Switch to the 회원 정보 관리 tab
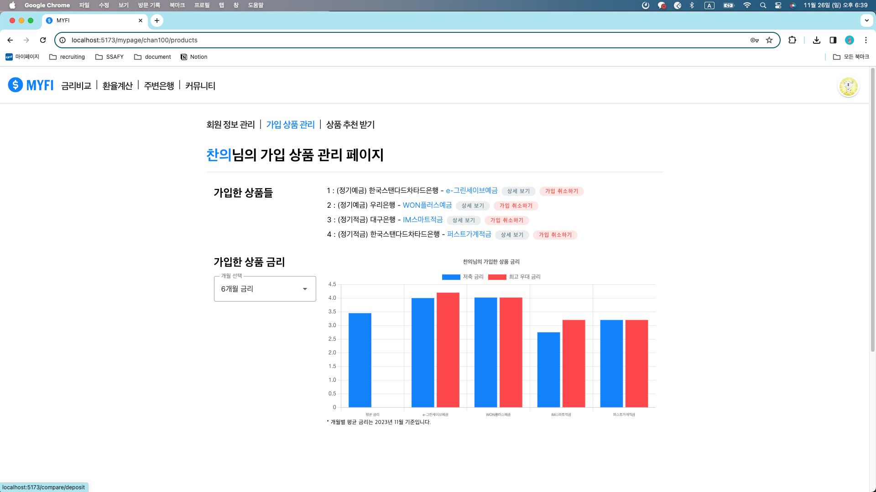Viewport: 876px width, 492px height. (x=230, y=125)
